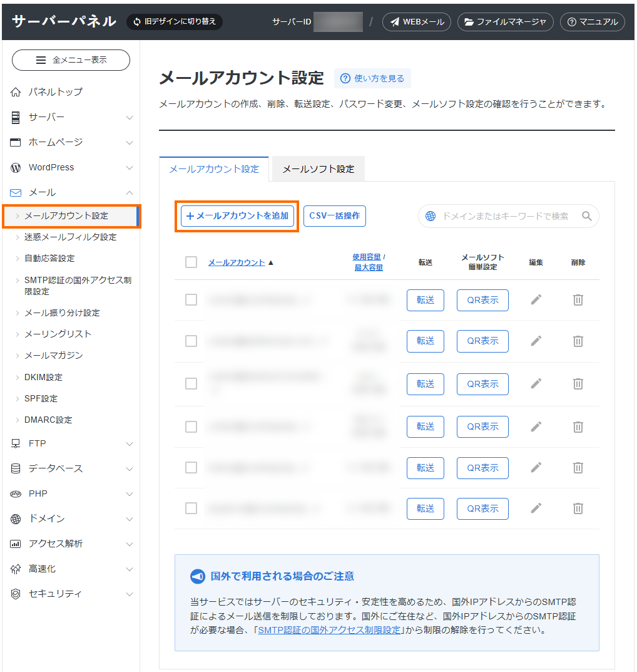The width and height of the screenshot is (637, 672).
Task: Click the ＋メールアカウントを追加 button
Action: pos(237,215)
